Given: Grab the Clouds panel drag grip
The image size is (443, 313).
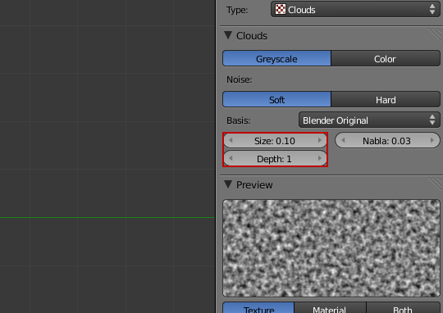Looking at the screenshot, I should pyautogui.click(x=435, y=34).
